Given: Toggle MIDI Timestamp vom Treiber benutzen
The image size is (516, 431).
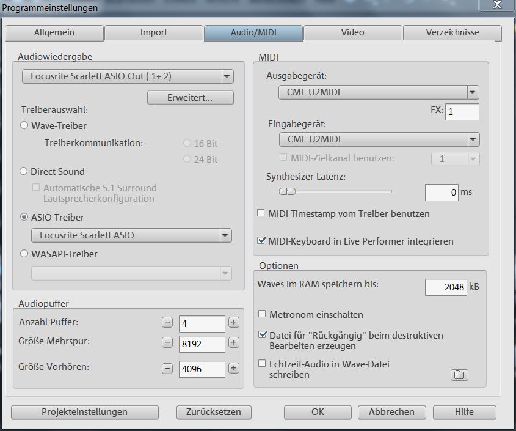Looking at the screenshot, I should (261, 214).
